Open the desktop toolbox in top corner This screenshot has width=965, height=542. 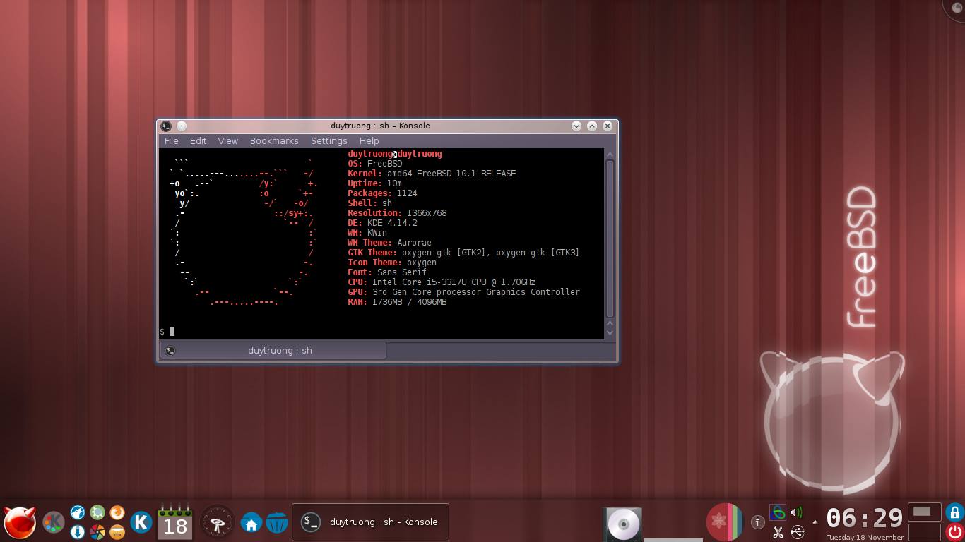pos(955,7)
